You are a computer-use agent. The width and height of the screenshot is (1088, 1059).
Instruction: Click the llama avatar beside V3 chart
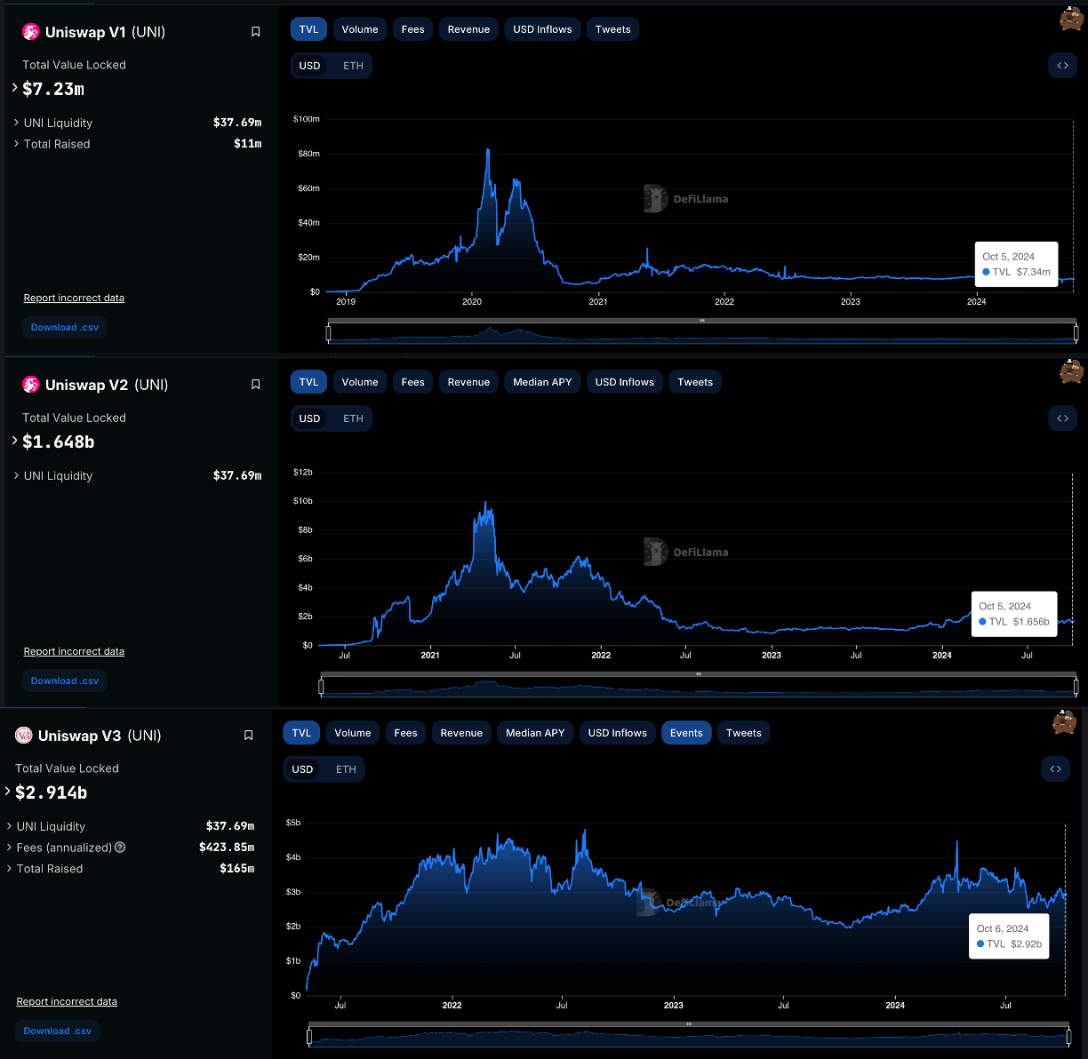click(1065, 722)
